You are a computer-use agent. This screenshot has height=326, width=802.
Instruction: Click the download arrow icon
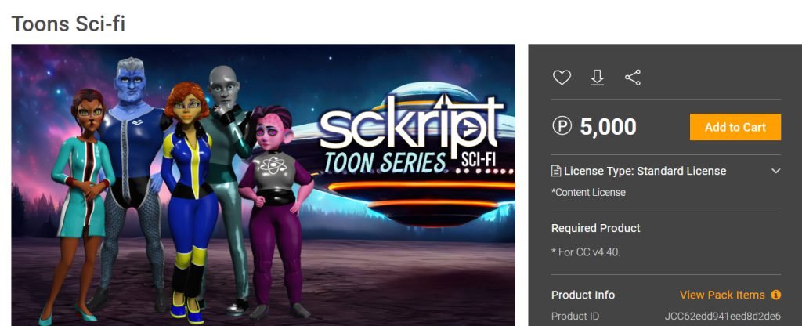(x=597, y=78)
